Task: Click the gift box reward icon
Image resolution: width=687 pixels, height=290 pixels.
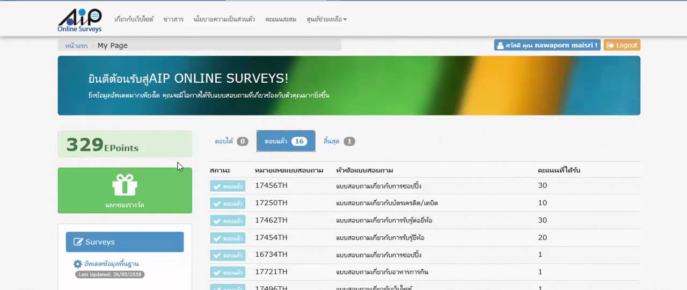Action: (x=125, y=185)
